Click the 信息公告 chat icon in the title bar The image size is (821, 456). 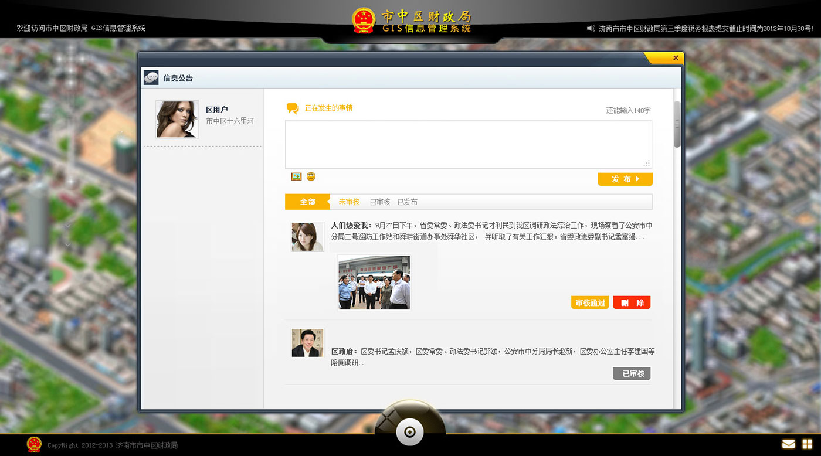[x=151, y=77]
